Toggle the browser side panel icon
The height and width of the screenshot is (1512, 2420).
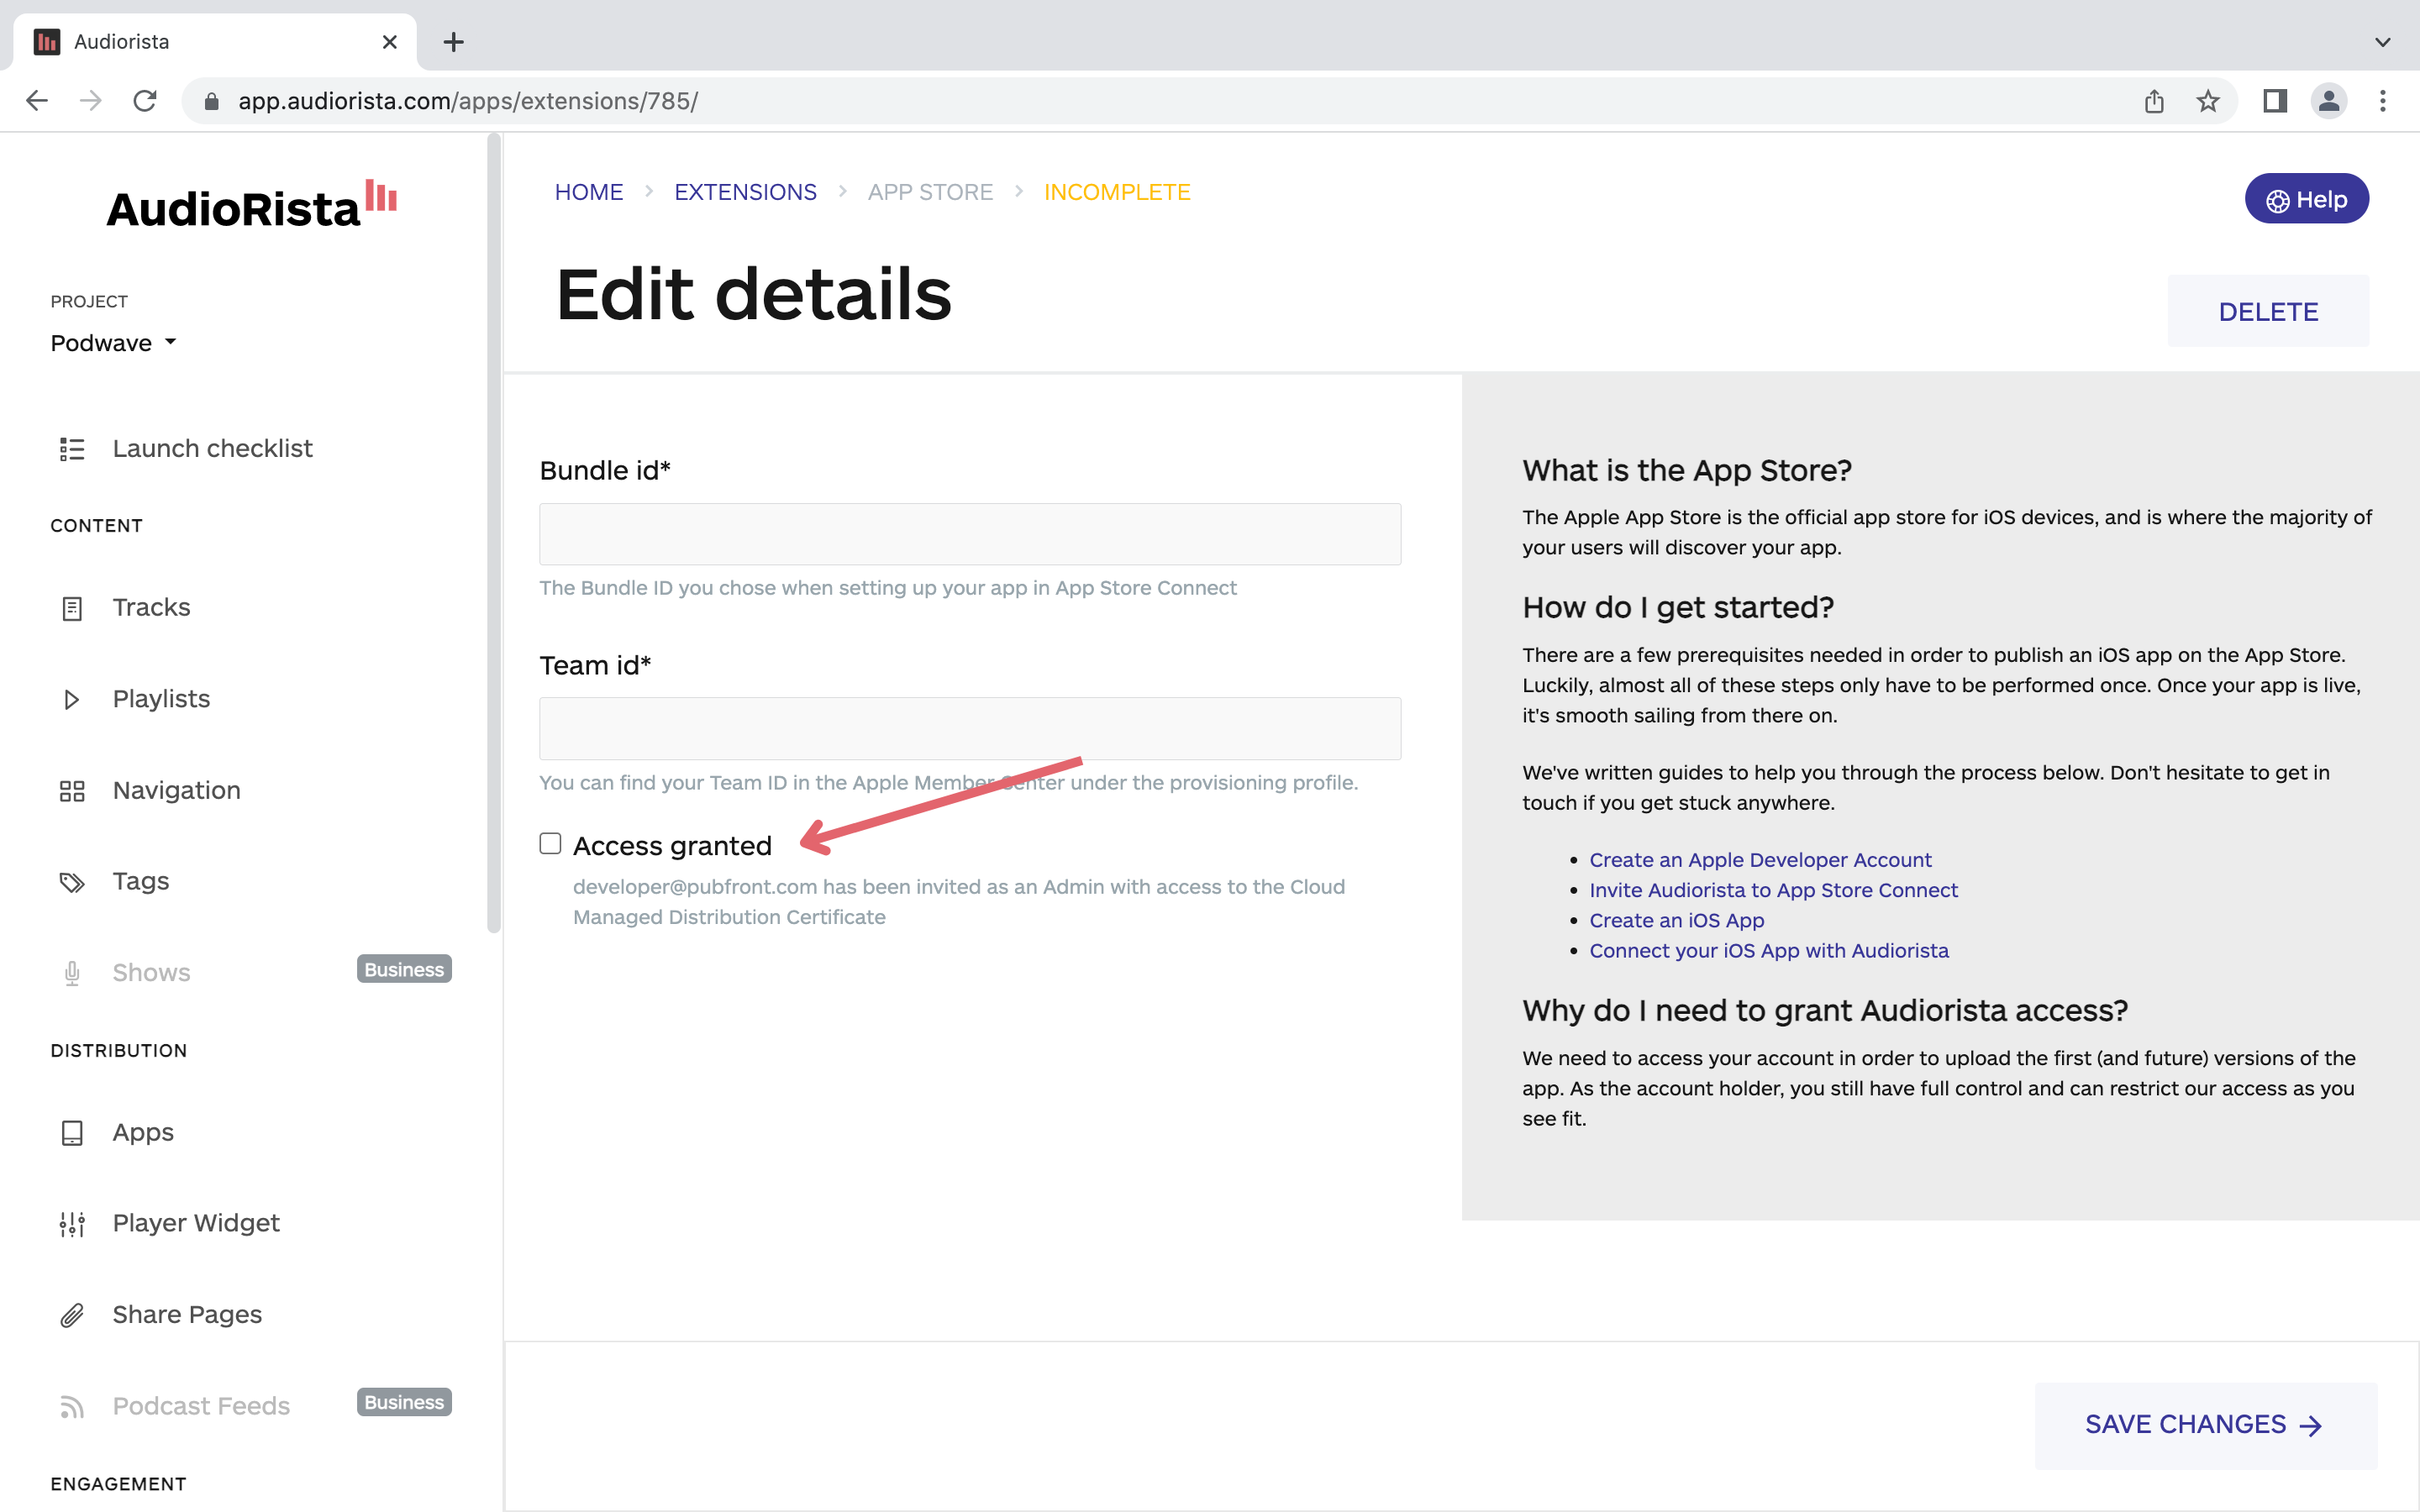pyautogui.click(x=2275, y=101)
